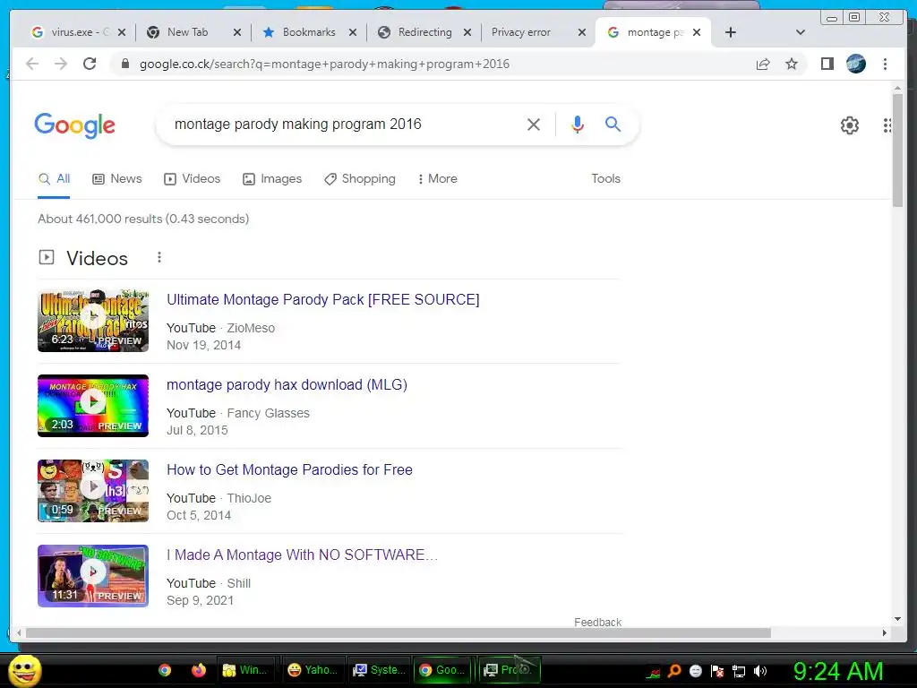
Task: Go back to the previous page
Action: click(x=32, y=64)
